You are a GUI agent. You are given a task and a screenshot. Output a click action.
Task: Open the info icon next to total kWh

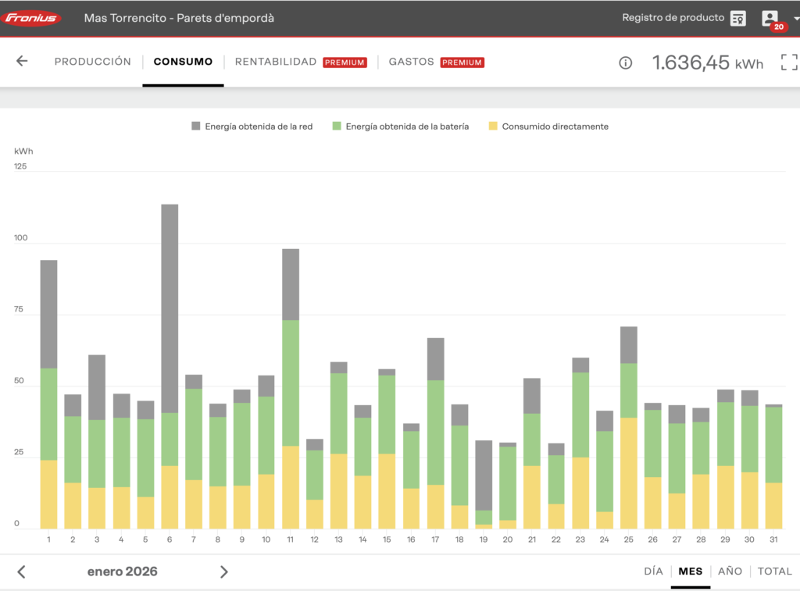[625, 63]
